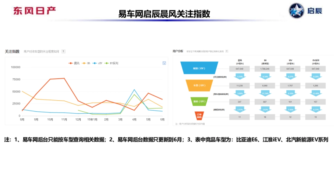Click the chart download icon above the graph
This screenshot has width=334, height=188.
point(164,63)
